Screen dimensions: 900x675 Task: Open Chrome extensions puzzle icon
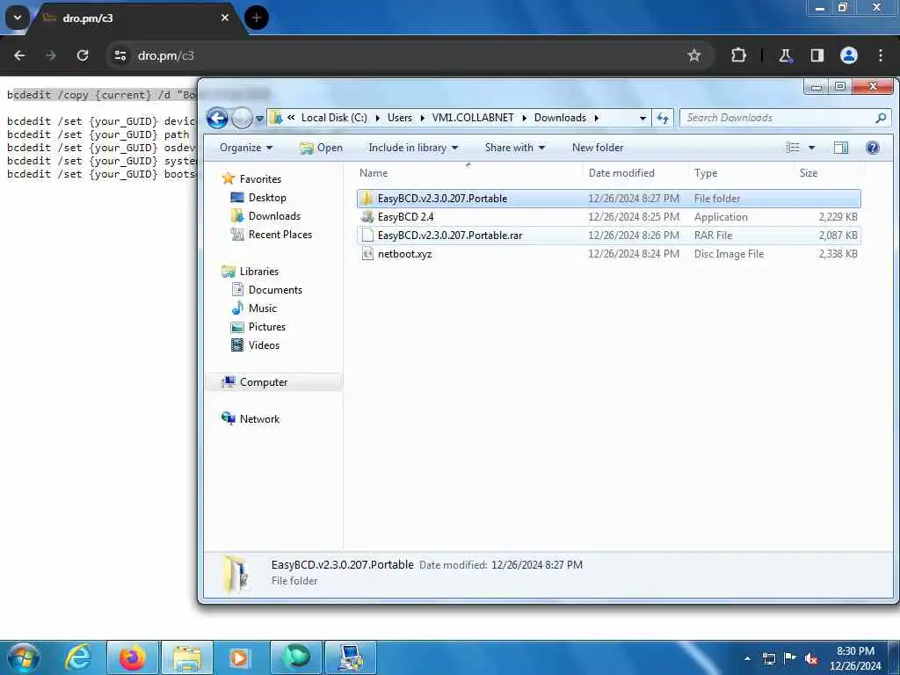pyautogui.click(x=738, y=55)
